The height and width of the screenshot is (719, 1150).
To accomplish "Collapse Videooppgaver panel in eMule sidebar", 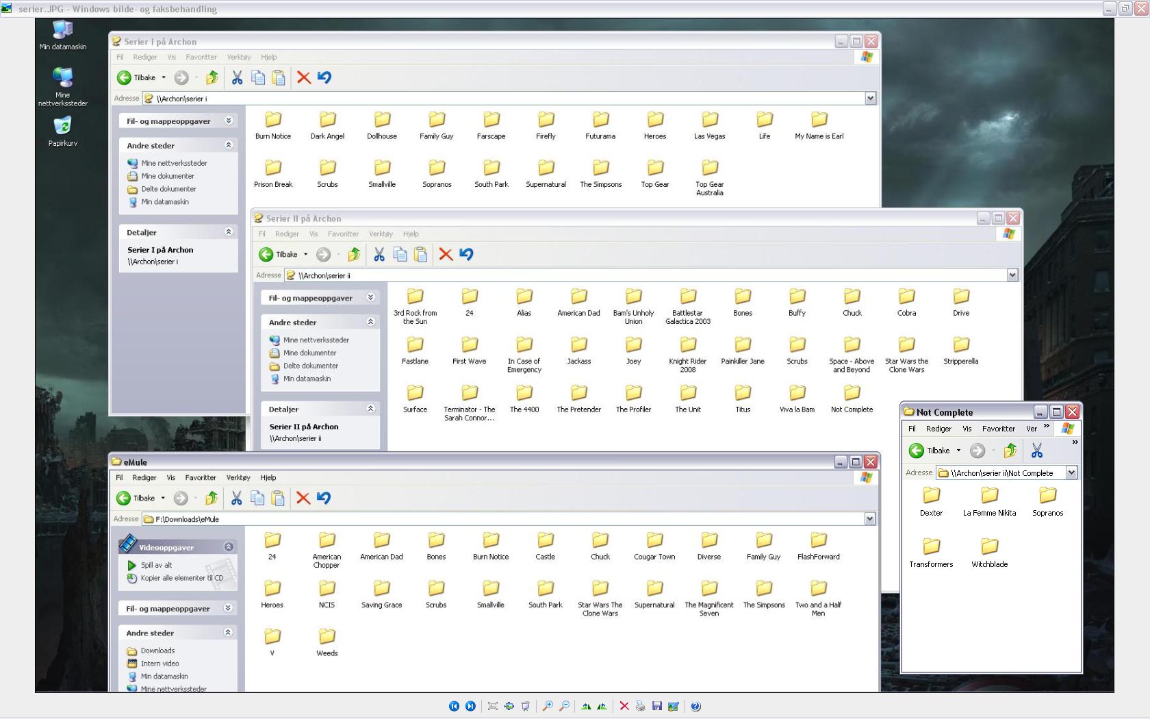I will pos(229,546).
